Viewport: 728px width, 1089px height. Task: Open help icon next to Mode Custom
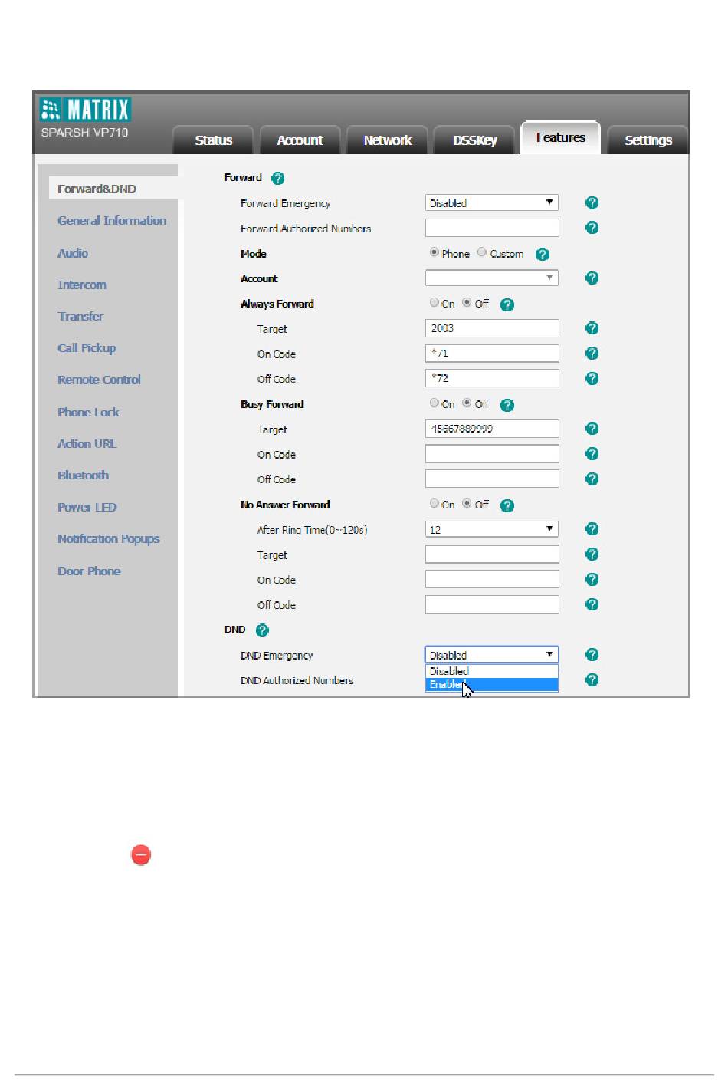point(543,254)
